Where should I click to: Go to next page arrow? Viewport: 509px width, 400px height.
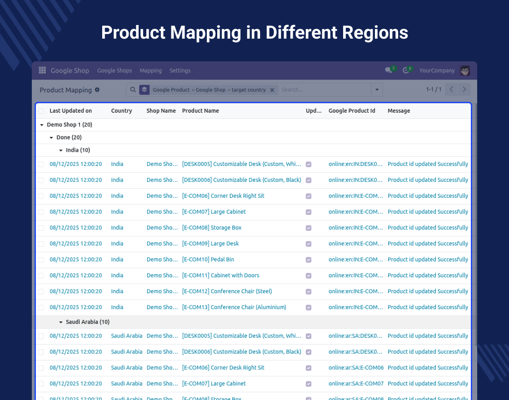(x=464, y=89)
